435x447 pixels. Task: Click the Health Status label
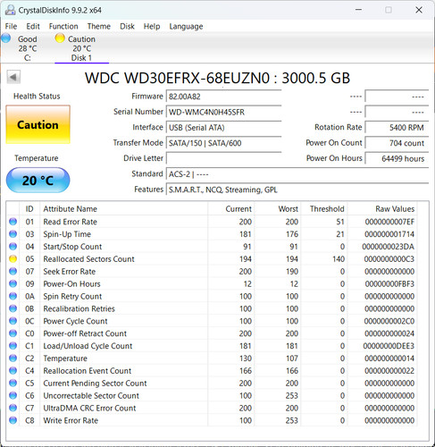[37, 96]
